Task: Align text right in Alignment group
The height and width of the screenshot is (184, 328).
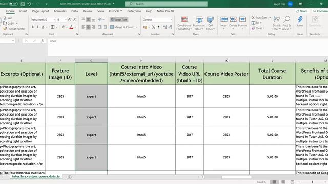Action: [93, 27]
